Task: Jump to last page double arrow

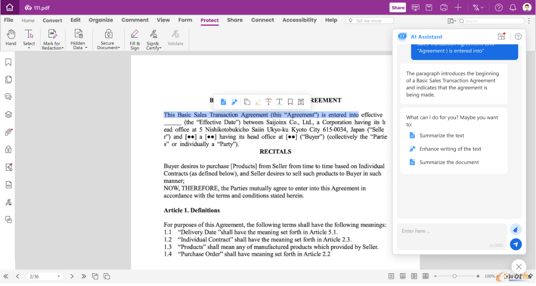Action: coord(84,276)
